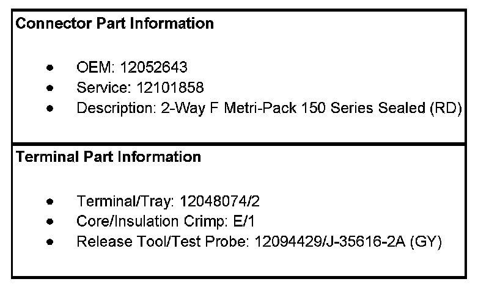Click the (RD) color code
Image resolution: width=489 pixels, height=287 pixels.
click(x=446, y=108)
